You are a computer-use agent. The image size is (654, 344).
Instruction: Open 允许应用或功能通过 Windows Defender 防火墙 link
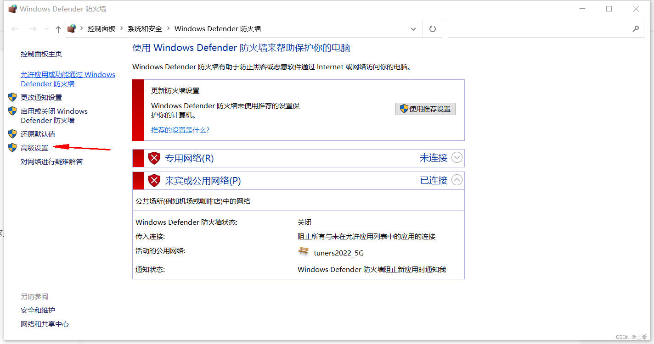[68, 79]
